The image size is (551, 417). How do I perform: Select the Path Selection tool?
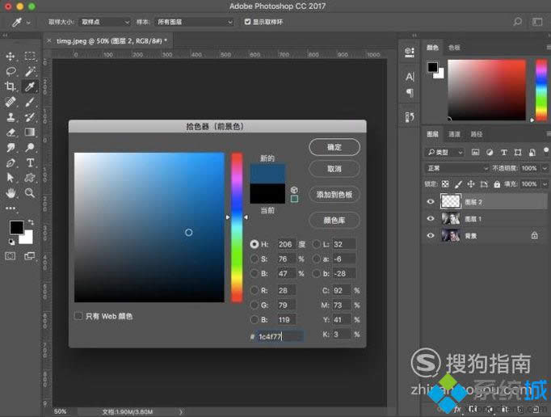coord(11,178)
